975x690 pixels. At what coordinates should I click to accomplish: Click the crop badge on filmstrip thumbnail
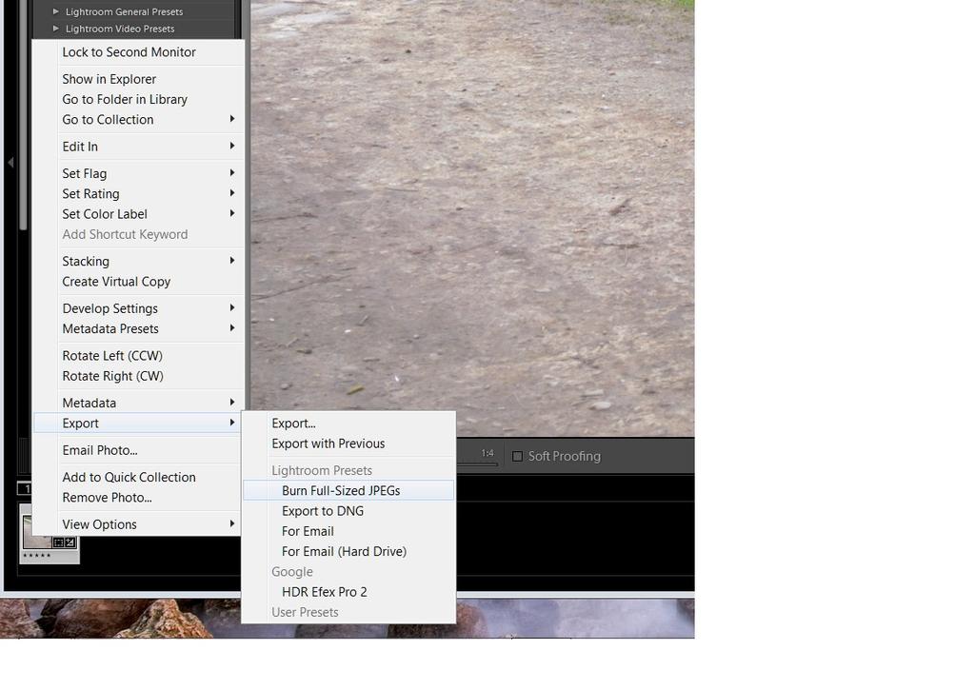(59, 542)
